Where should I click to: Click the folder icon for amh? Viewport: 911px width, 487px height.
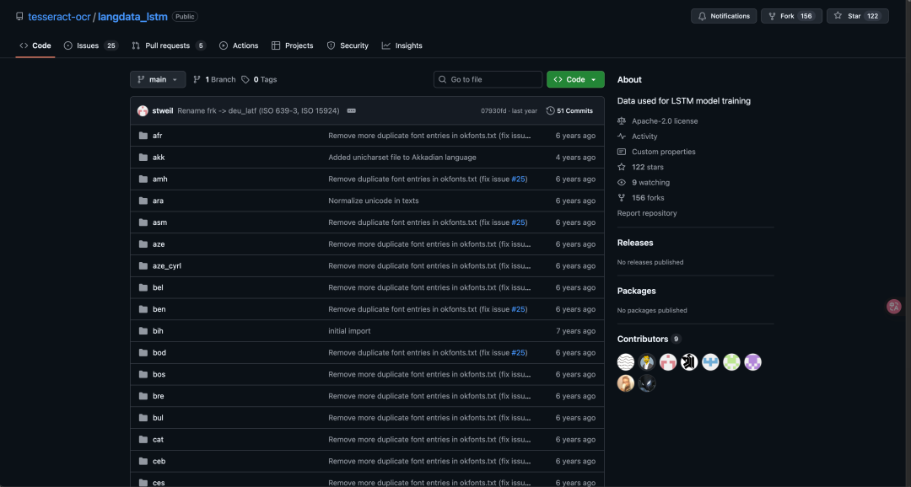[143, 179]
